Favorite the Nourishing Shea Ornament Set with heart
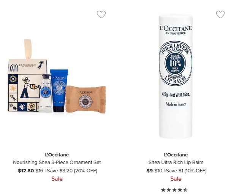The height and width of the screenshot is (194, 228). [101, 14]
